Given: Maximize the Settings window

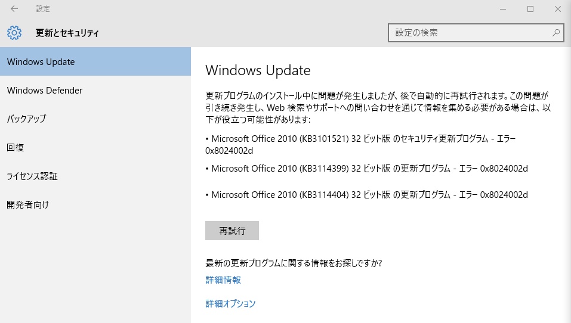Looking at the screenshot, I should (530, 9).
